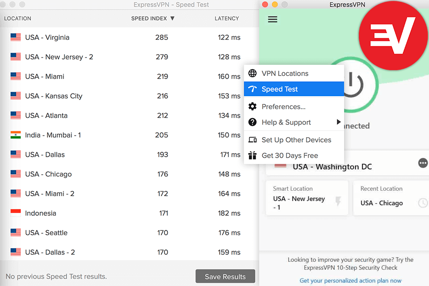The image size is (429, 286).
Task: Click the Latency column header
Action: tap(227, 18)
